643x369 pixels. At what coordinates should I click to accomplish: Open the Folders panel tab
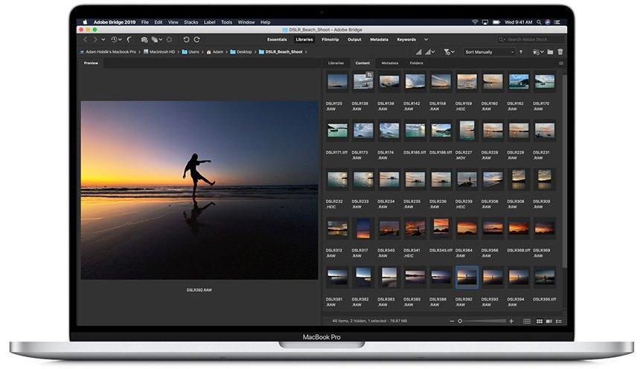coord(417,63)
